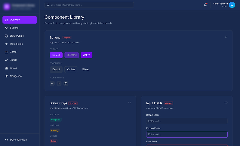
Task: Show code for Status Chips card
Action: click(x=130, y=102)
